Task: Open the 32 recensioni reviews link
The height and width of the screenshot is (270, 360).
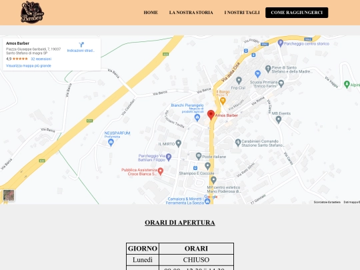Action: (x=41, y=59)
